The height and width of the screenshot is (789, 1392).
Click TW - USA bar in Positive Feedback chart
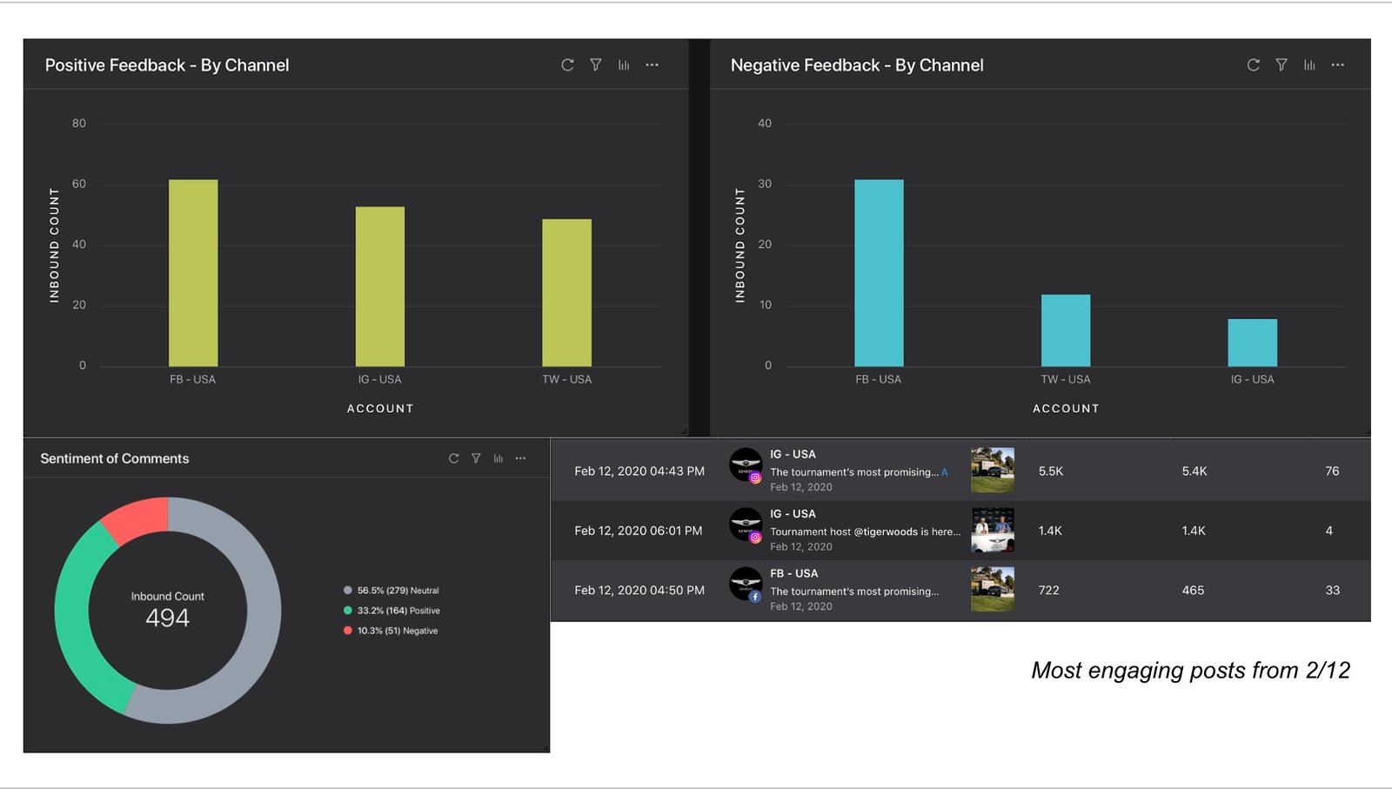pos(567,292)
